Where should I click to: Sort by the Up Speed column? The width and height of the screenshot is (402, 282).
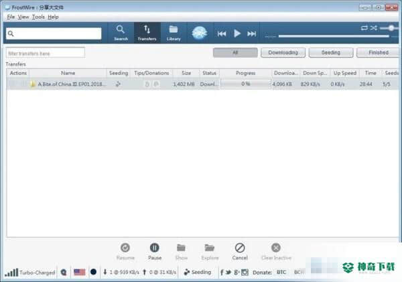345,73
